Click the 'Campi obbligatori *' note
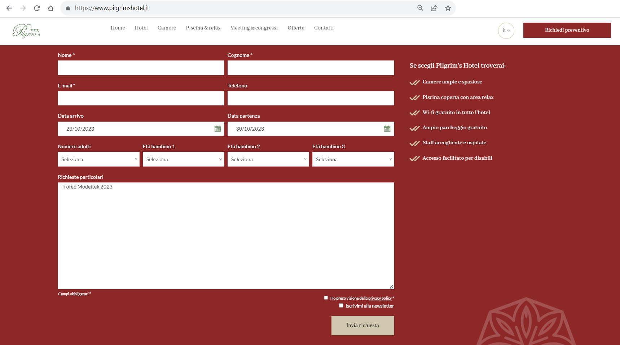The image size is (620, 345). (x=75, y=294)
